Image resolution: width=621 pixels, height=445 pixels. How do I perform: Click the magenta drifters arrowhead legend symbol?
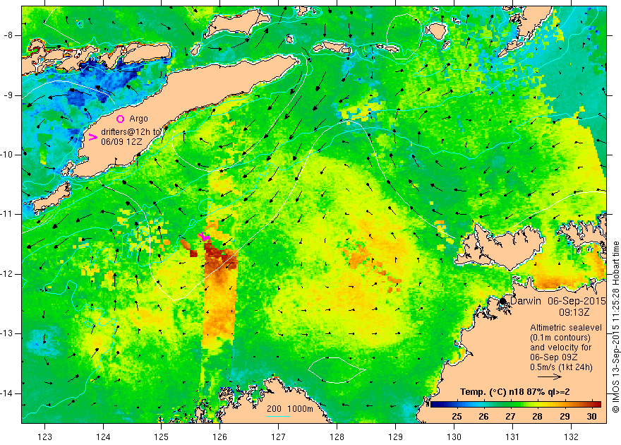[x=93, y=137]
